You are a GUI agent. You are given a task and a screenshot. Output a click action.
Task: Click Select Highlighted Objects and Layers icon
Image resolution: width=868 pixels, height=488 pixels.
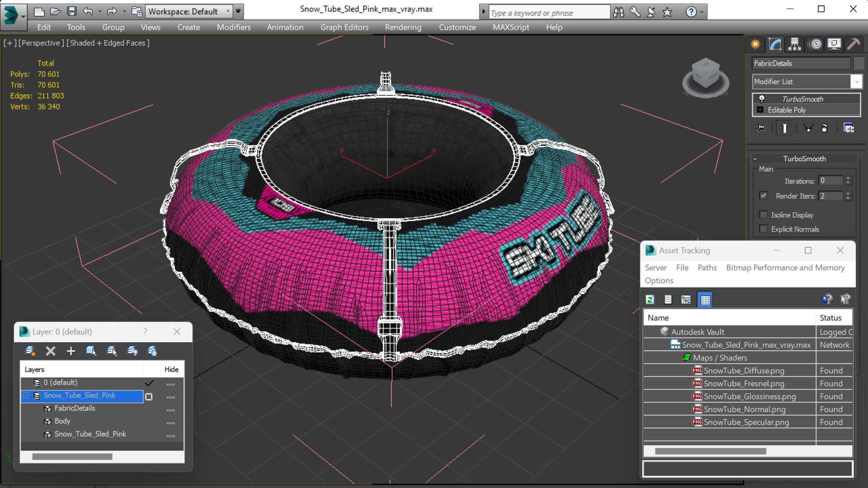click(x=91, y=351)
